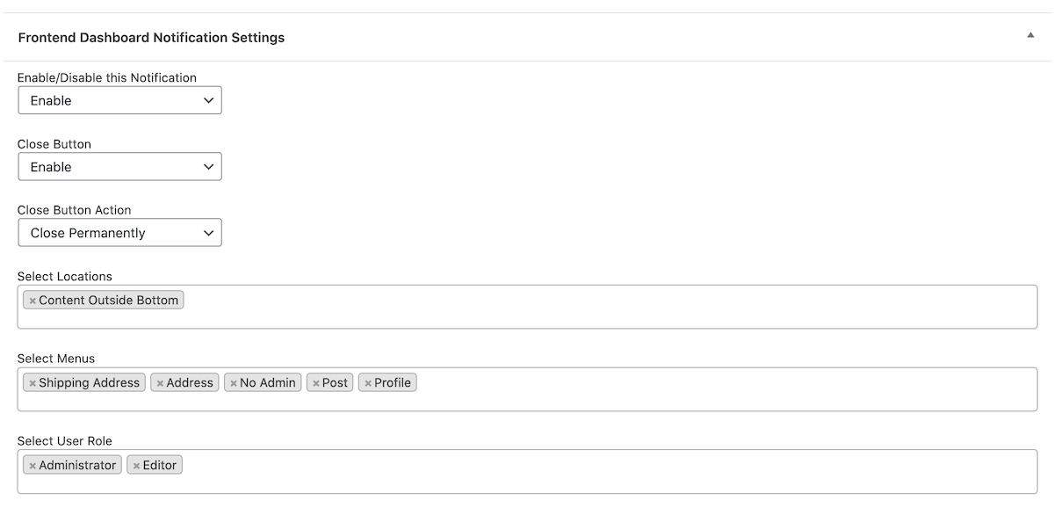Viewport: 1054px width, 515px height.
Task: Remove the Address menu tag
Action: [160, 383]
